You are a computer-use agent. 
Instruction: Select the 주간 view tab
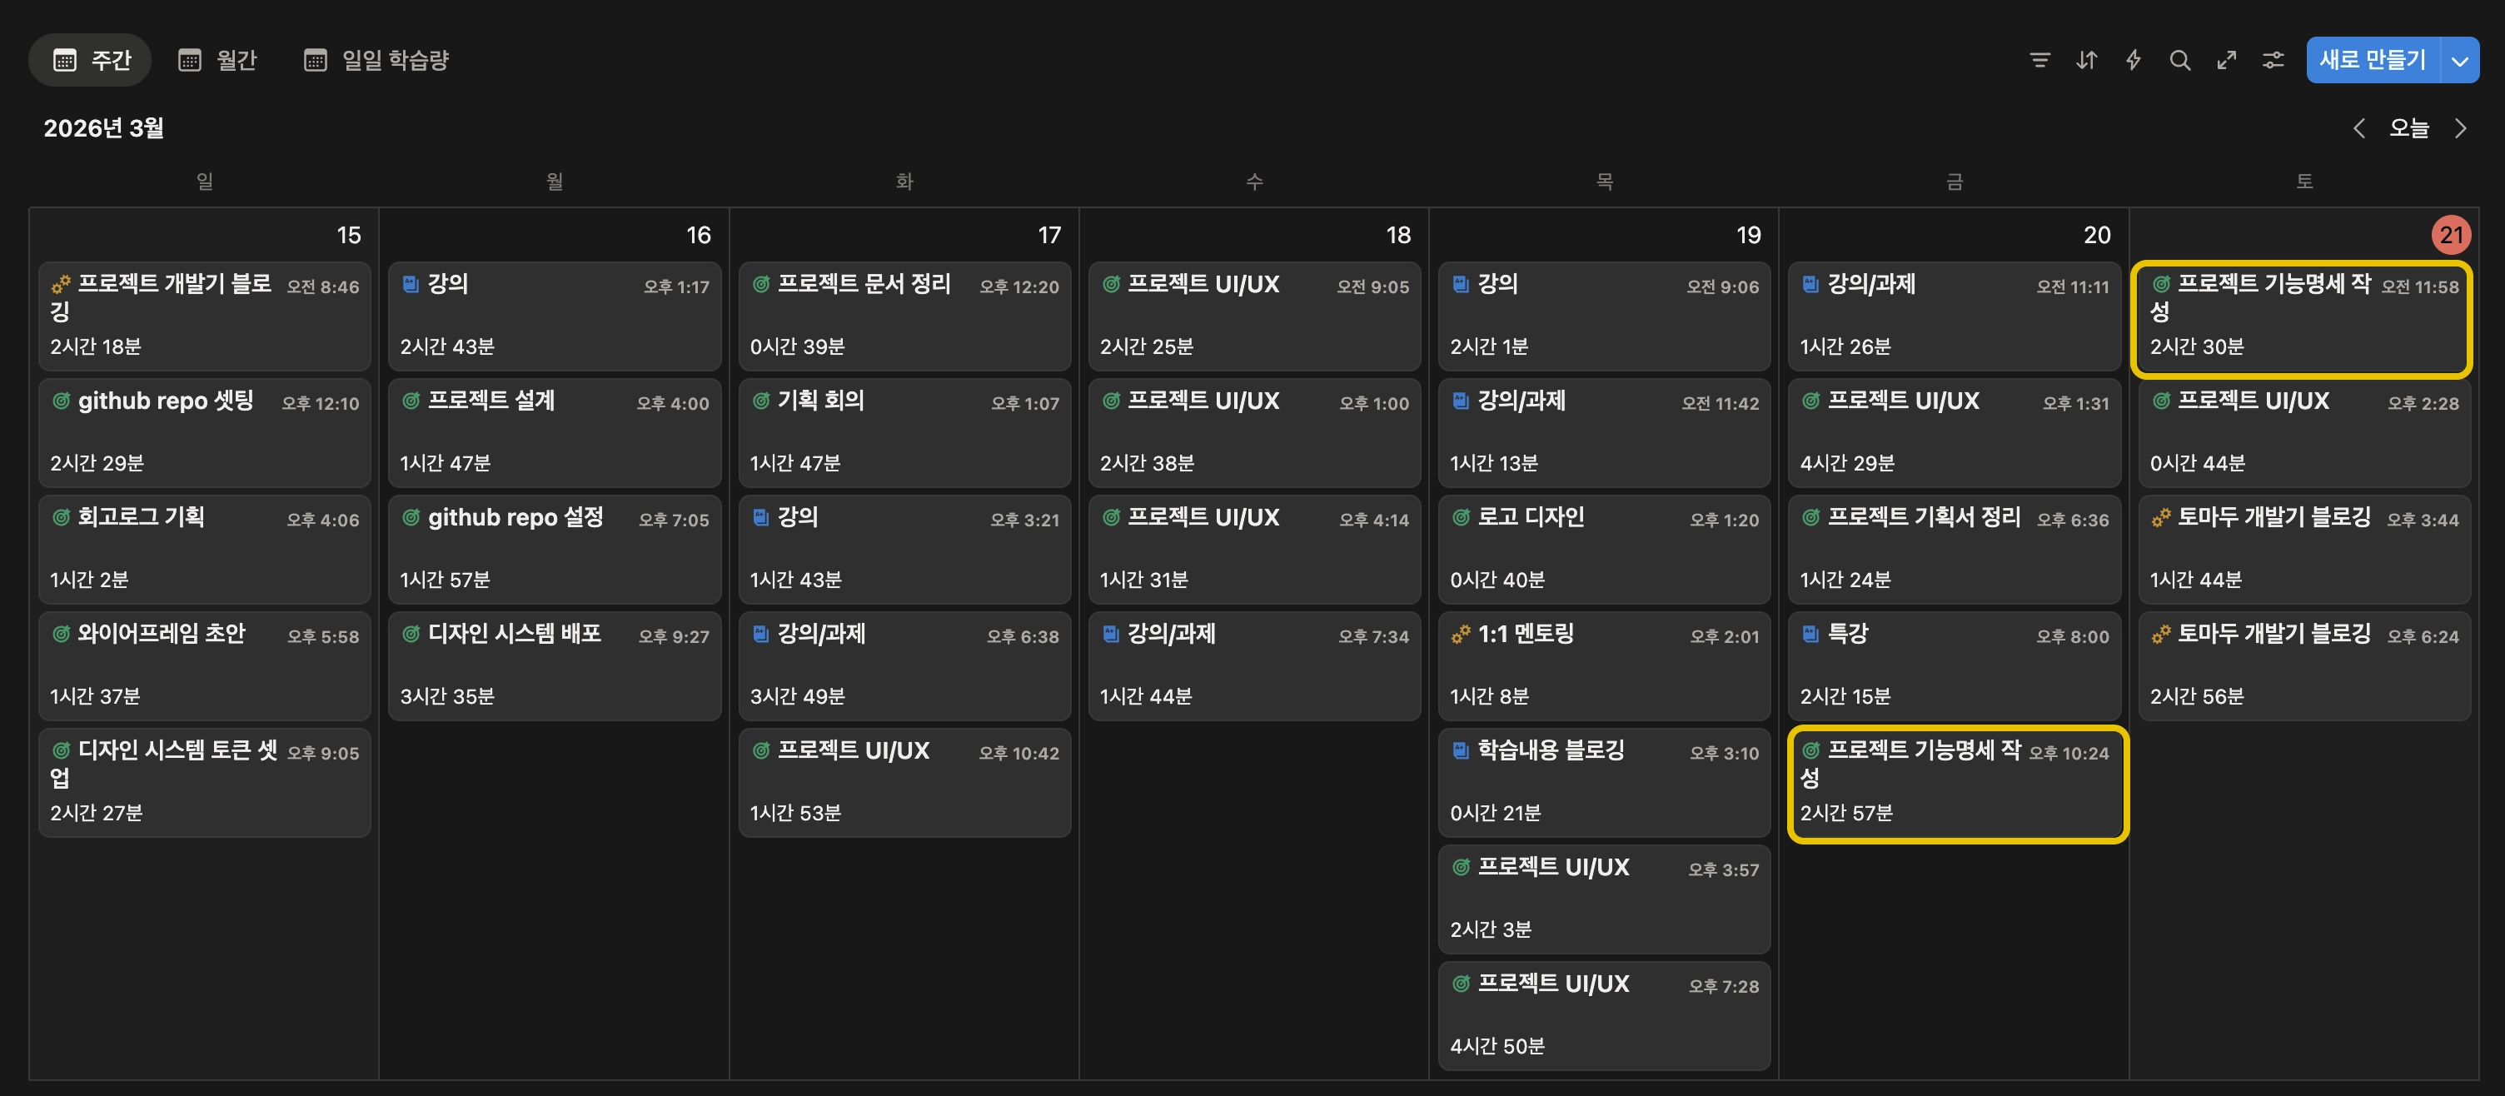pyautogui.click(x=92, y=60)
